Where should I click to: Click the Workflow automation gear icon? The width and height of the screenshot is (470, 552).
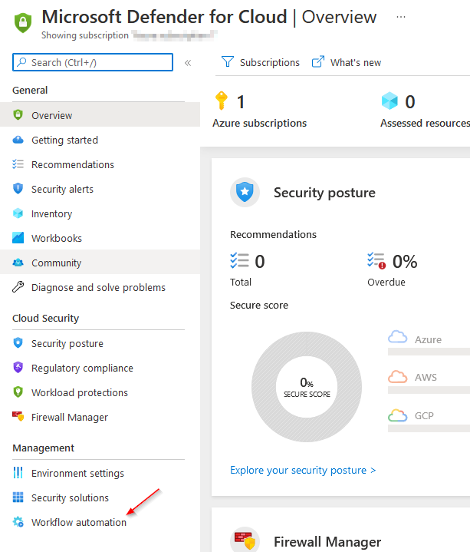coord(18,522)
